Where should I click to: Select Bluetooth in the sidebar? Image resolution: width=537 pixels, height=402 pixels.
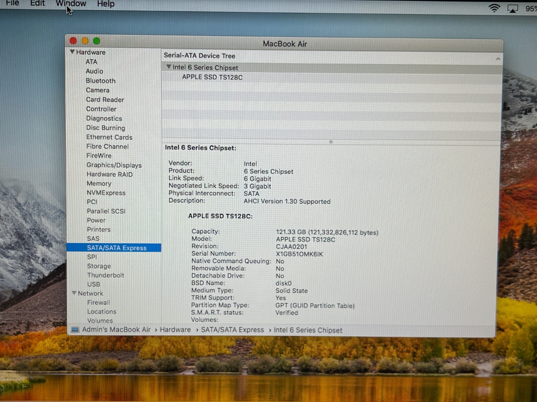pyautogui.click(x=100, y=81)
